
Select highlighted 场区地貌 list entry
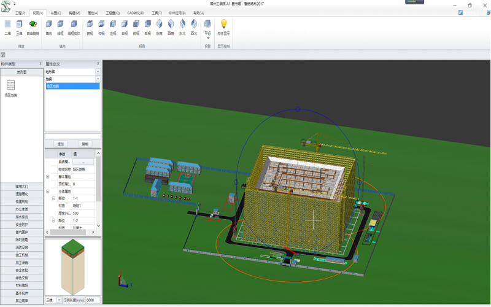[x=72, y=86]
